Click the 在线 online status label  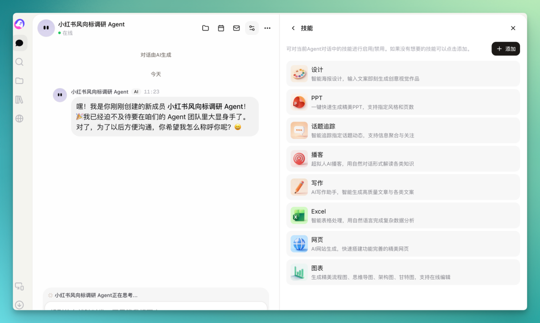(67, 33)
